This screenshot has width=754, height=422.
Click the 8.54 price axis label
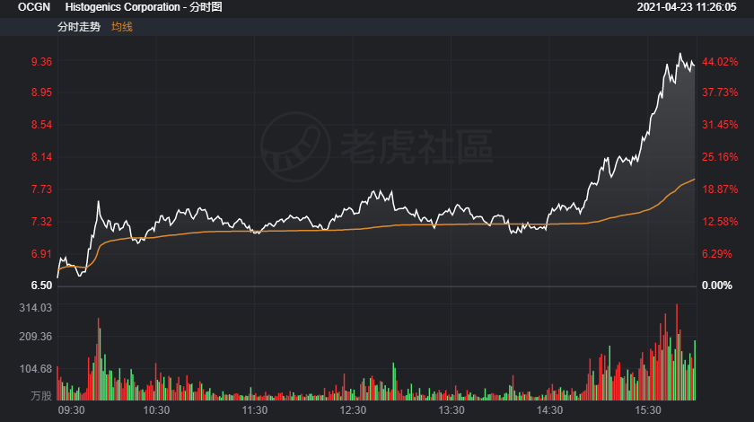pyautogui.click(x=41, y=125)
